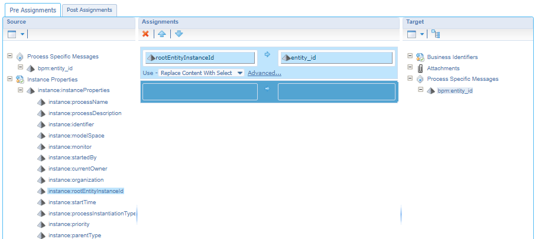
Task: Click the pyramid icon beside instance:startTime
Action: (41, 202)
